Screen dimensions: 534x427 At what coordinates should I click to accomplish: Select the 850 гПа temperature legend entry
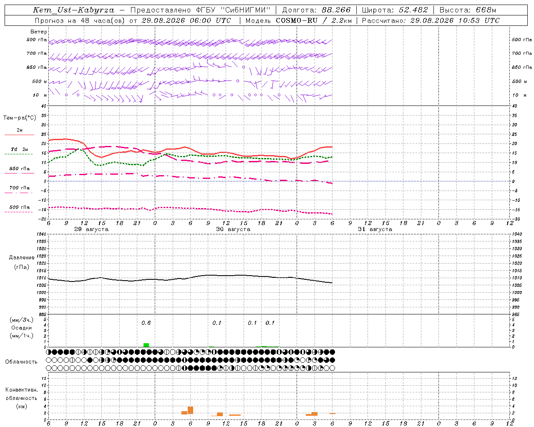tap(19, 171)
